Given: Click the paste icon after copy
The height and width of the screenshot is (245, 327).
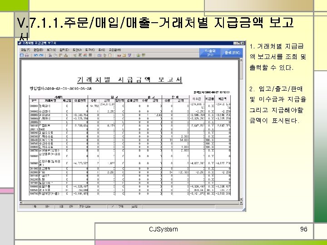Looking at the screenshot, I should pos(61,55).
